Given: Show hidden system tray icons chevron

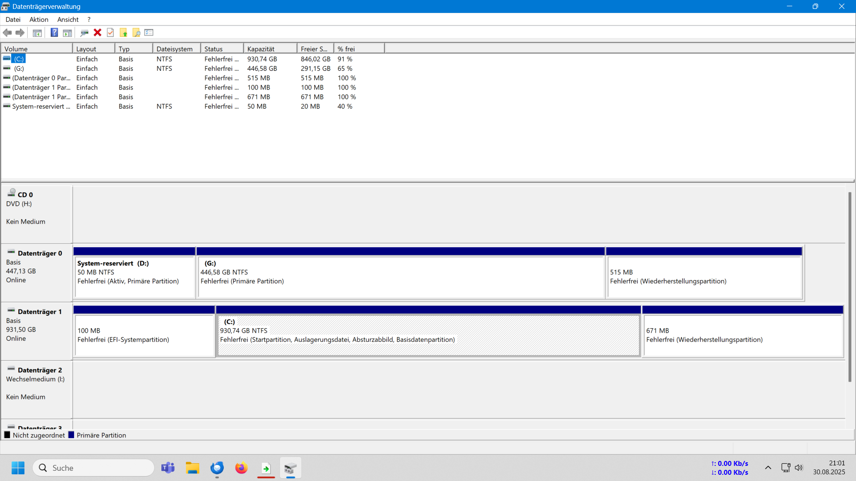Looking at the screenshot, I should pos(768,468).
